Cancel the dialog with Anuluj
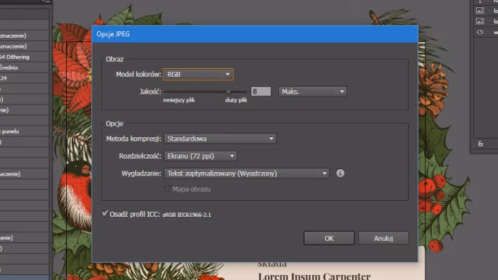Viewport: 498px width, 280px height. (383, 238)
